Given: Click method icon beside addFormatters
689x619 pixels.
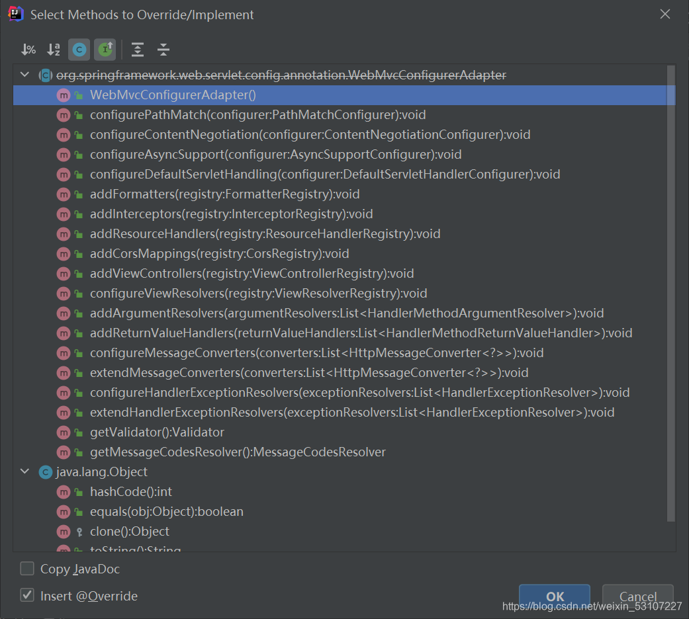Looking at the screenshot, I should point(64,194).
